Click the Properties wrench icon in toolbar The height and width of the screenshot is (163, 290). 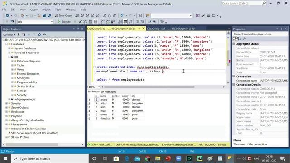coord(203,16)
